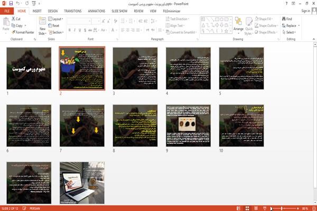Click the Reading View icon in status bar
The image size is (317, 211).
(256, 208)
